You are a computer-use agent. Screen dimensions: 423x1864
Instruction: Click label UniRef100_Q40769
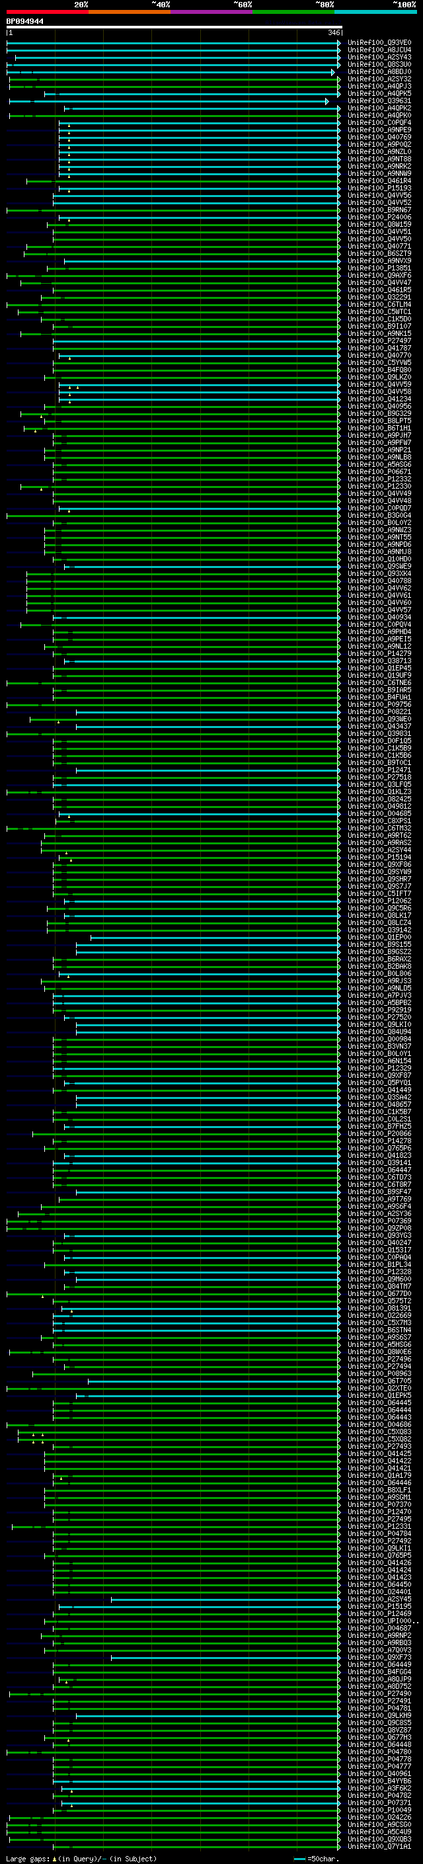379,138
